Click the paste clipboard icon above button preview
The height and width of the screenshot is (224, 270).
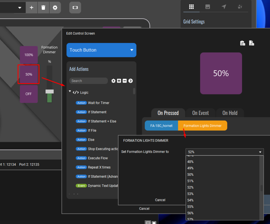(242, 43)
